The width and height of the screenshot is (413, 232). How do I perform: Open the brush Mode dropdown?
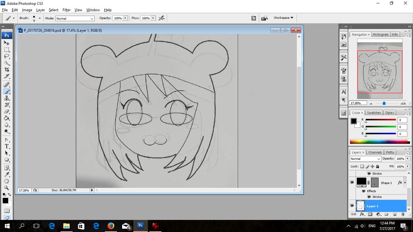[x=75, y=18]
